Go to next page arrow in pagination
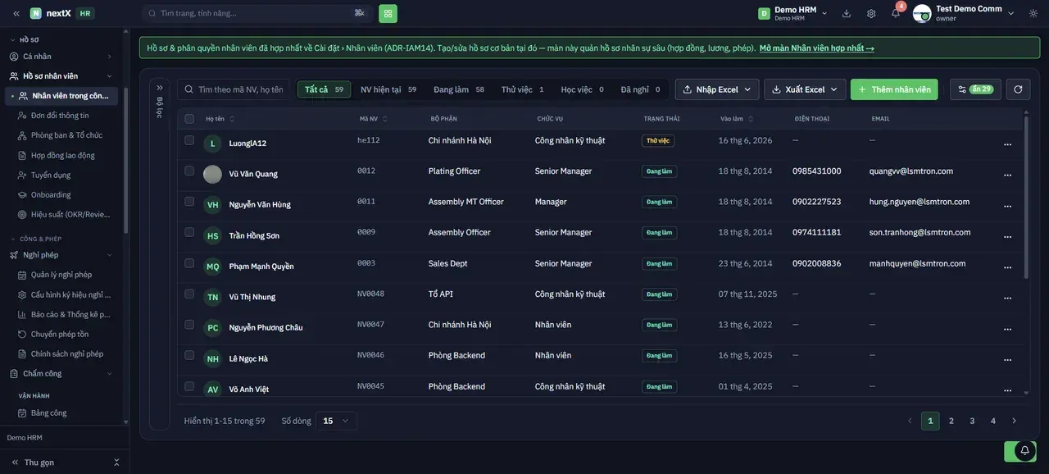This screenshot has width=1049, height=474. 1014,421
